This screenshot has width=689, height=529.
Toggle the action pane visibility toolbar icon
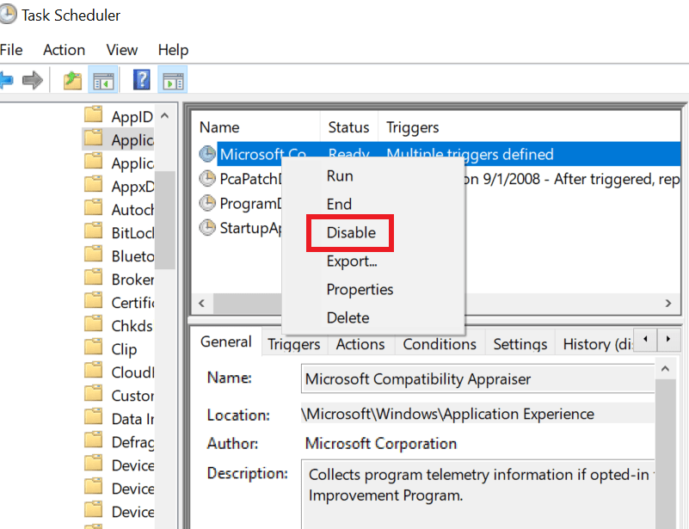click(172, 79)
